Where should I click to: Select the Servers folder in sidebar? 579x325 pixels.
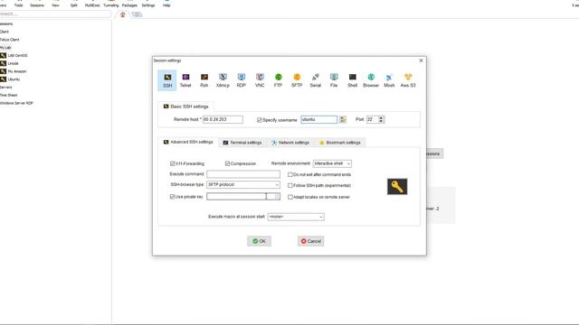click(x=6, y=88)
